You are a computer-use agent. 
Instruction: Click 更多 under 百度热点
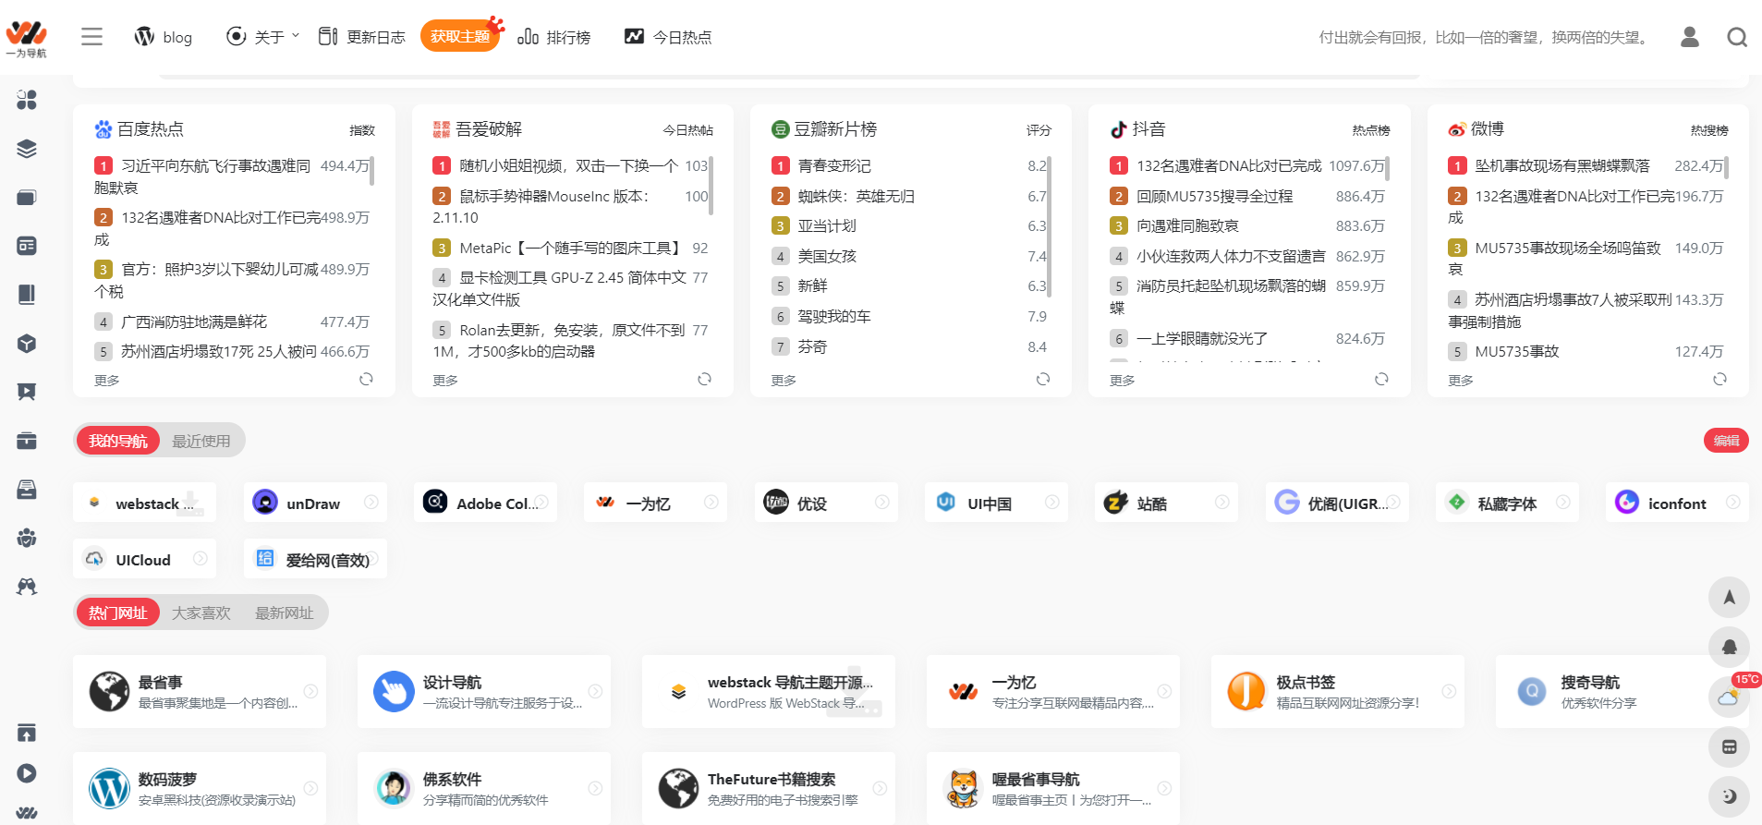[106, 380]
